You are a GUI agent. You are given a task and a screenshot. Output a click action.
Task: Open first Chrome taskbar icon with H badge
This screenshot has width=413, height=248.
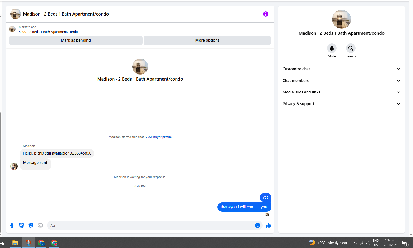tap(41, 243)
